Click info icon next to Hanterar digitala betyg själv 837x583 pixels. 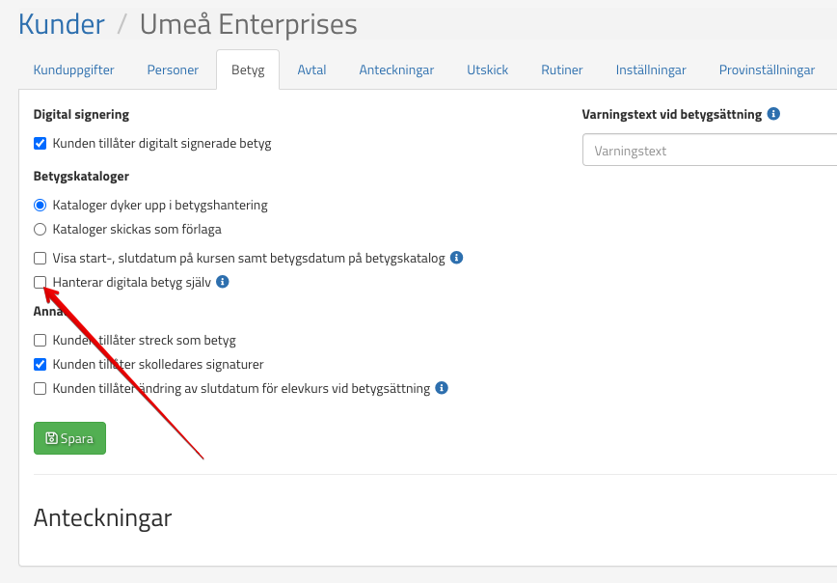222,282
